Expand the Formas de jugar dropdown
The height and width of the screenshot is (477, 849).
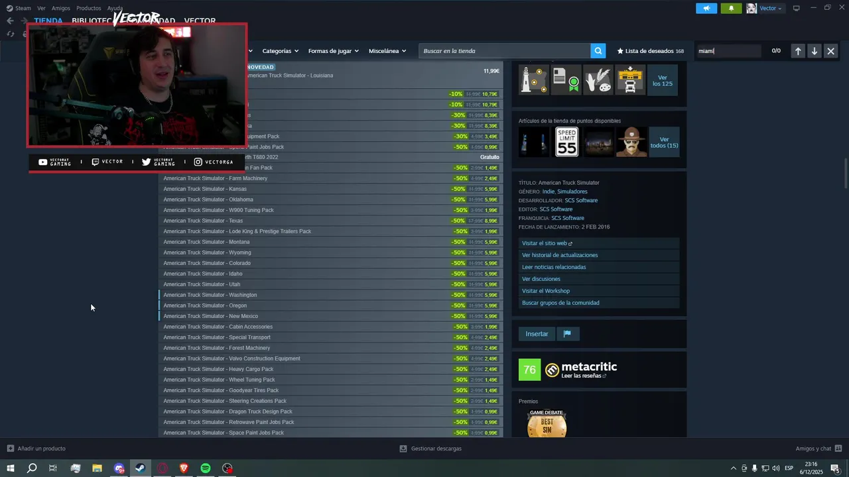[333, 51]
